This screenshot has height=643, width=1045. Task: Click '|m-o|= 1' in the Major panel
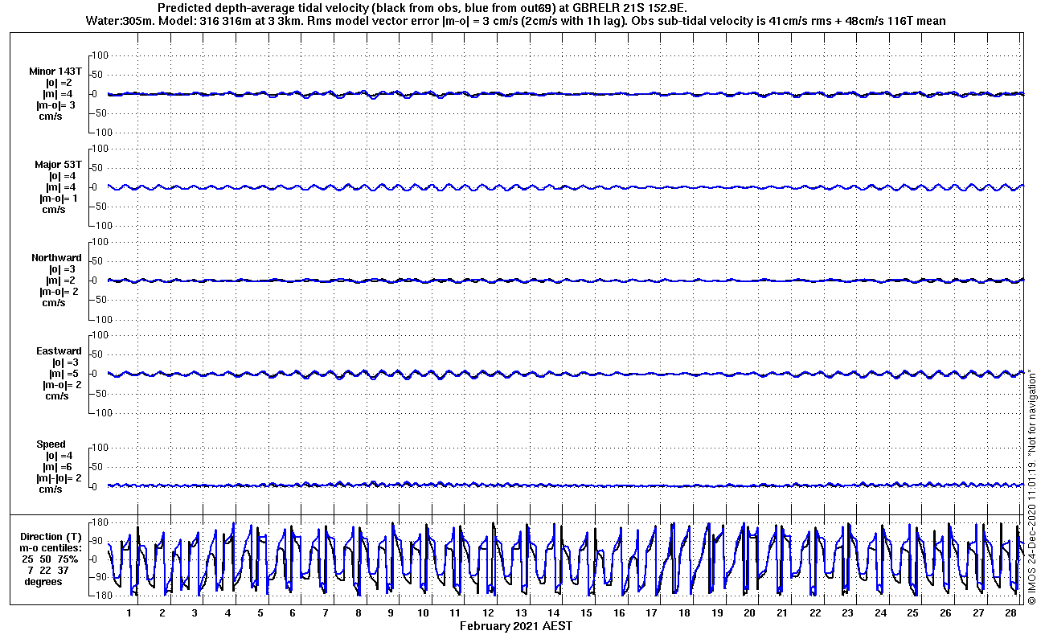coord(59,199)
